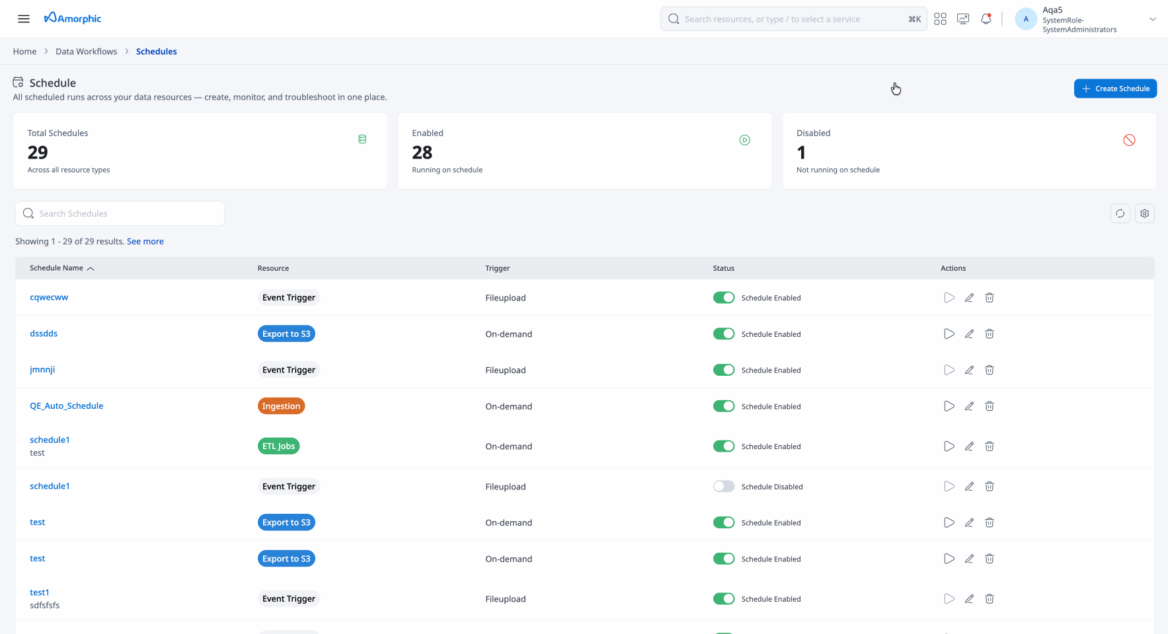1168x634 pixels.
Task: Edit the disabled schedule1 row
Action: [x=969, y=487]
